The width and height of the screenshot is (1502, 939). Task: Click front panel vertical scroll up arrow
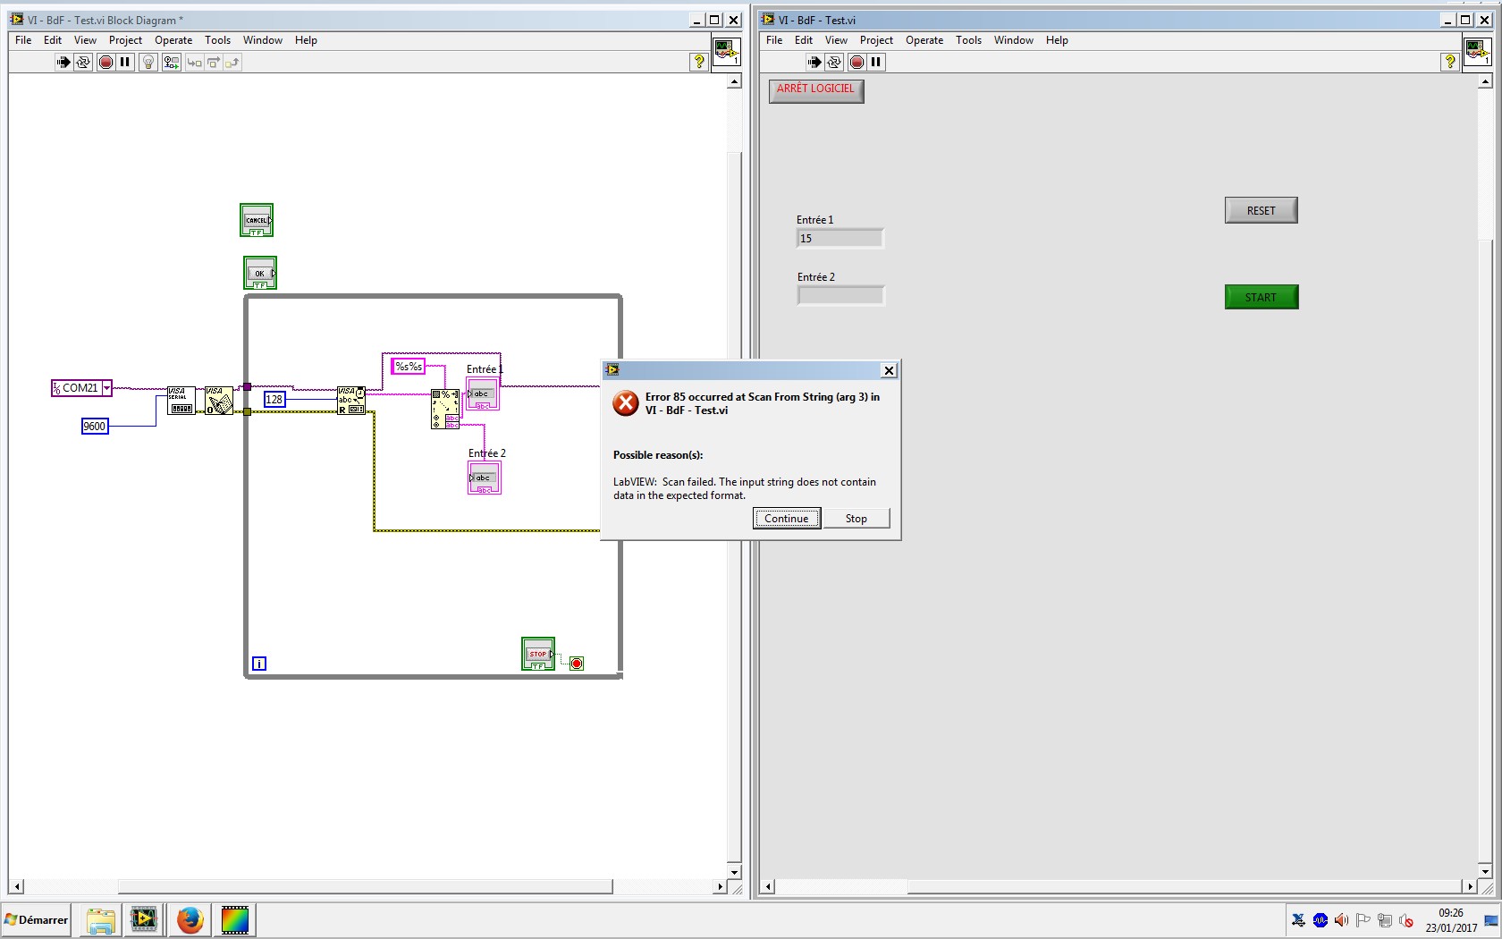coord(1485,81)
